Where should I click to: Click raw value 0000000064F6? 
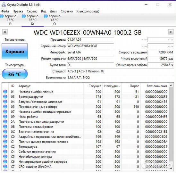[156, 117]
